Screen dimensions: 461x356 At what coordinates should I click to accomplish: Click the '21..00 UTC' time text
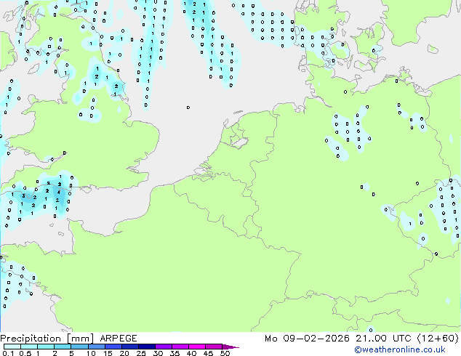[x=383, y=339]
